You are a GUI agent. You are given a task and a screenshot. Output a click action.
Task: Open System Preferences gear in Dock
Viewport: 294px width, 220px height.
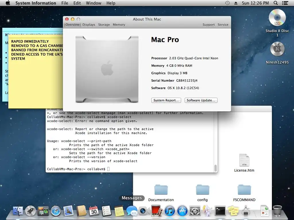(x=195, y=211)
